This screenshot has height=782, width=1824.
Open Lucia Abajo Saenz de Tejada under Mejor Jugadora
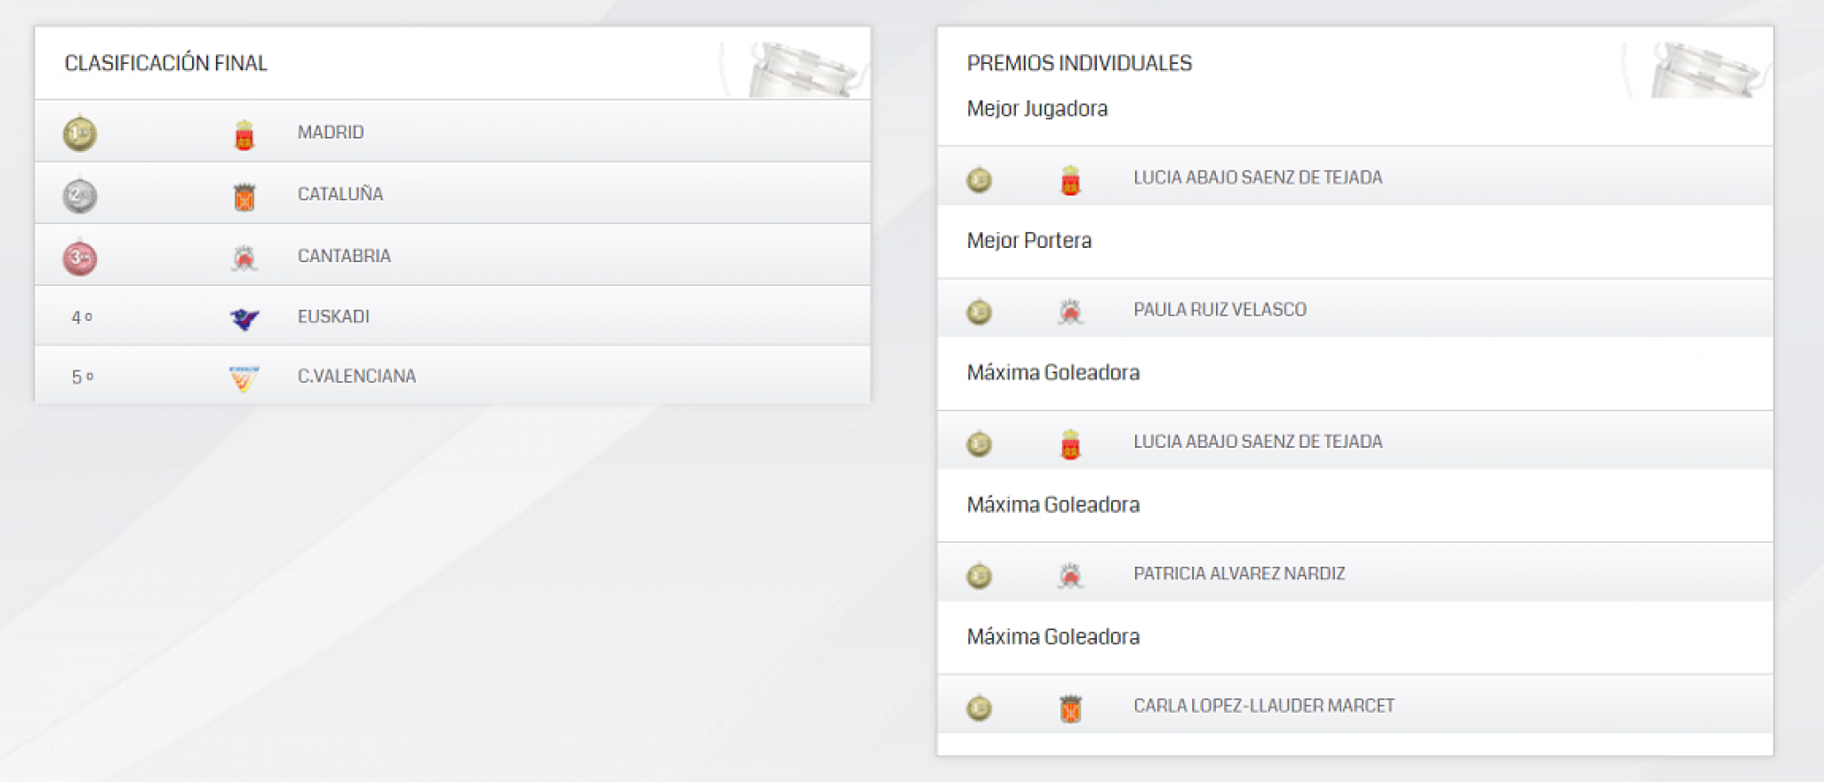1258,178
